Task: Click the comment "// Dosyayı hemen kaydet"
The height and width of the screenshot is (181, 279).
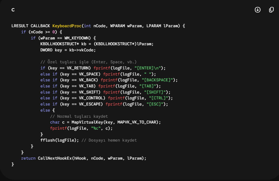Action: pyautogui.click(x=109, y=140)
